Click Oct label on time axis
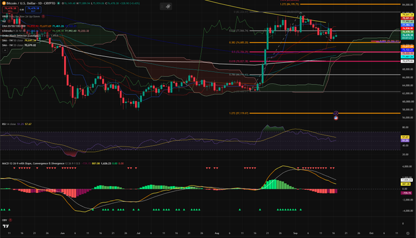 coord(371,233)
